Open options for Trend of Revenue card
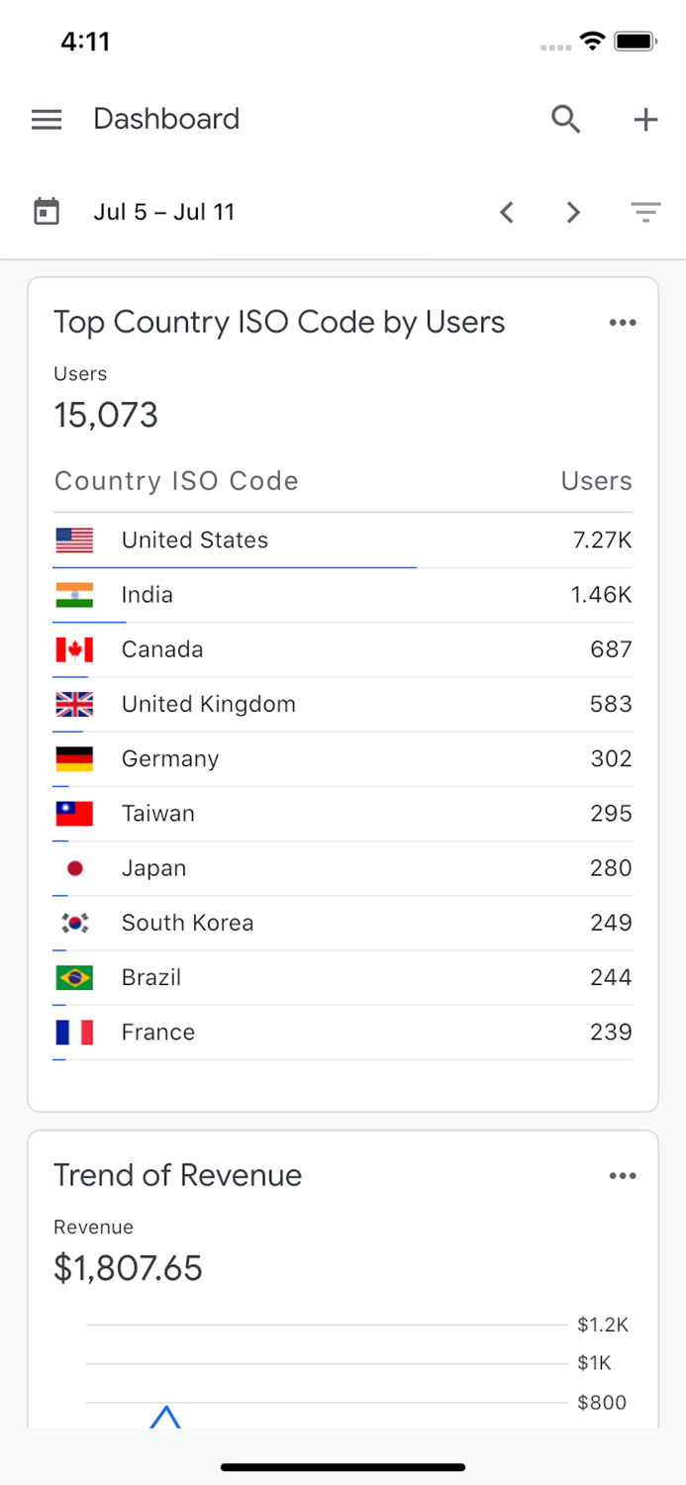Screen dimensions: 686x1485 pos(623,1175)
